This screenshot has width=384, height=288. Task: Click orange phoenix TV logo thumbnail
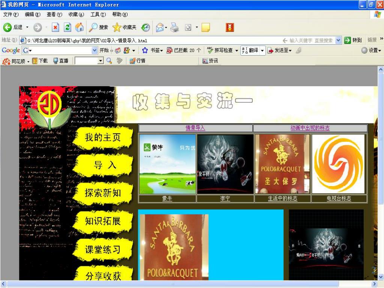coord(339,164)
